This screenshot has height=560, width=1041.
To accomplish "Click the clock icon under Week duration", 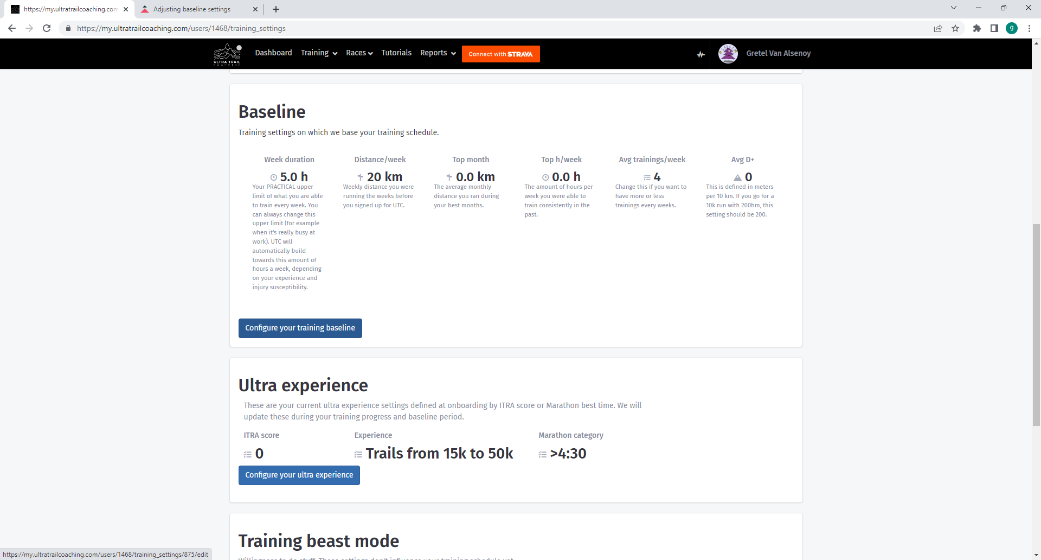I will (274, 177).
